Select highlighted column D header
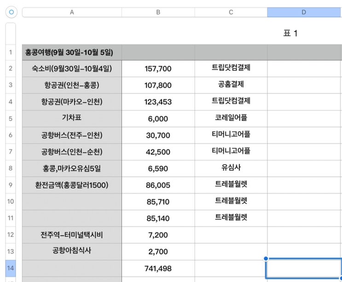The width and height of the screenshot is (342, 282). [x=304, y=12]
